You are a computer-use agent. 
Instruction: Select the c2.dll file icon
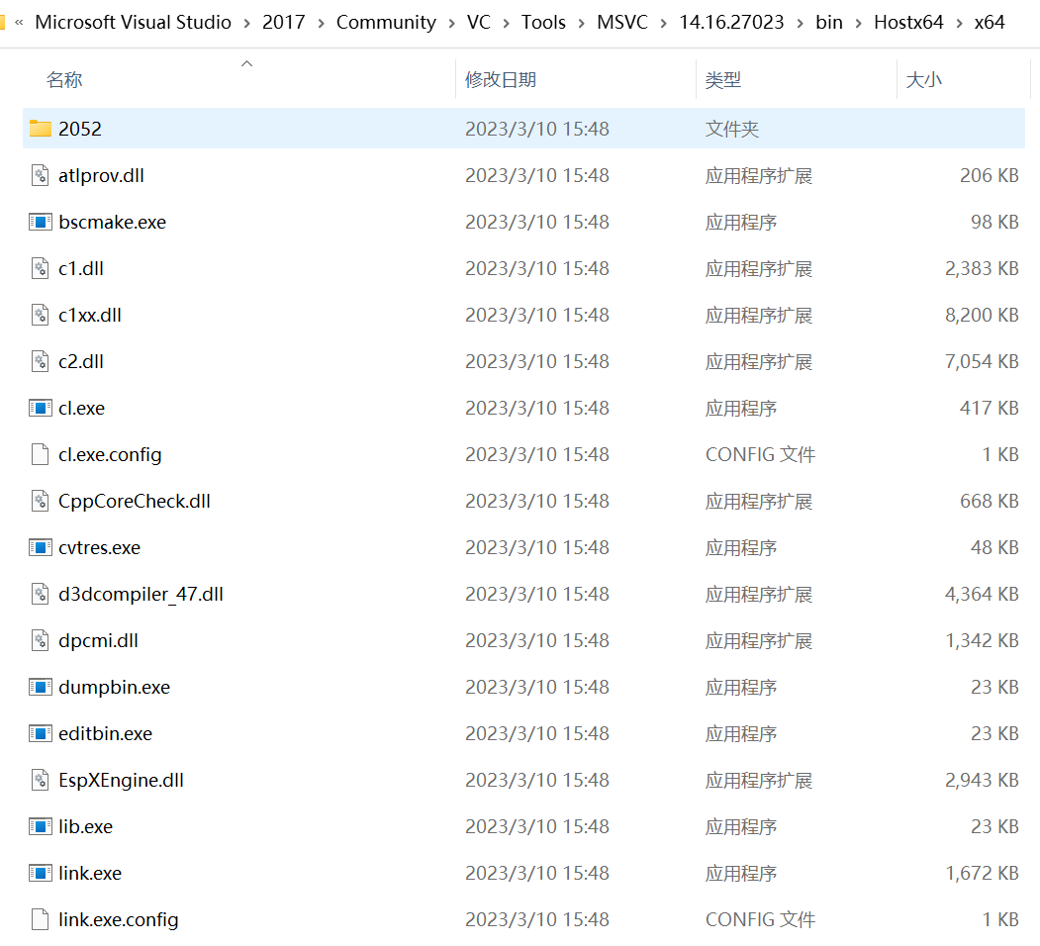[x=39, y=361]
